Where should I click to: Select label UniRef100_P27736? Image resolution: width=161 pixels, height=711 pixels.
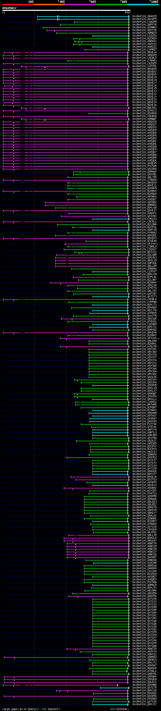144,424
